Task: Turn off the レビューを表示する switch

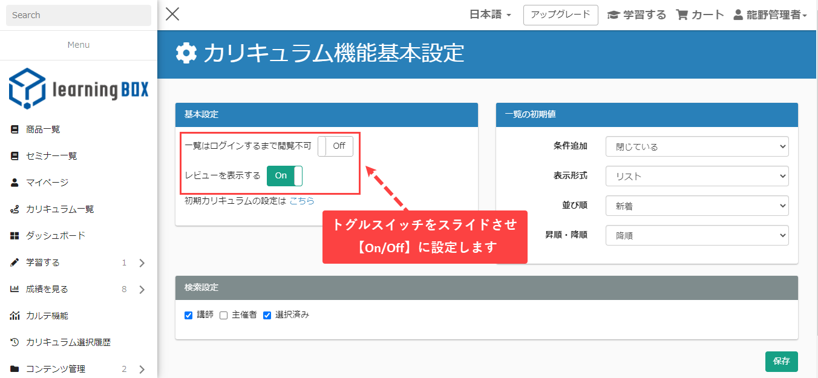Action: tap(284, 175)
